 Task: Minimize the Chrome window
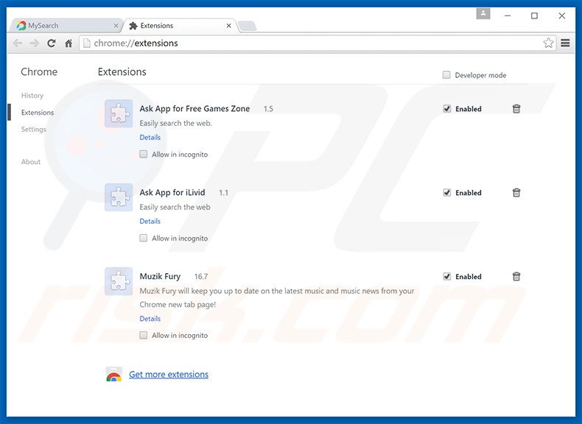coord(508,15)
